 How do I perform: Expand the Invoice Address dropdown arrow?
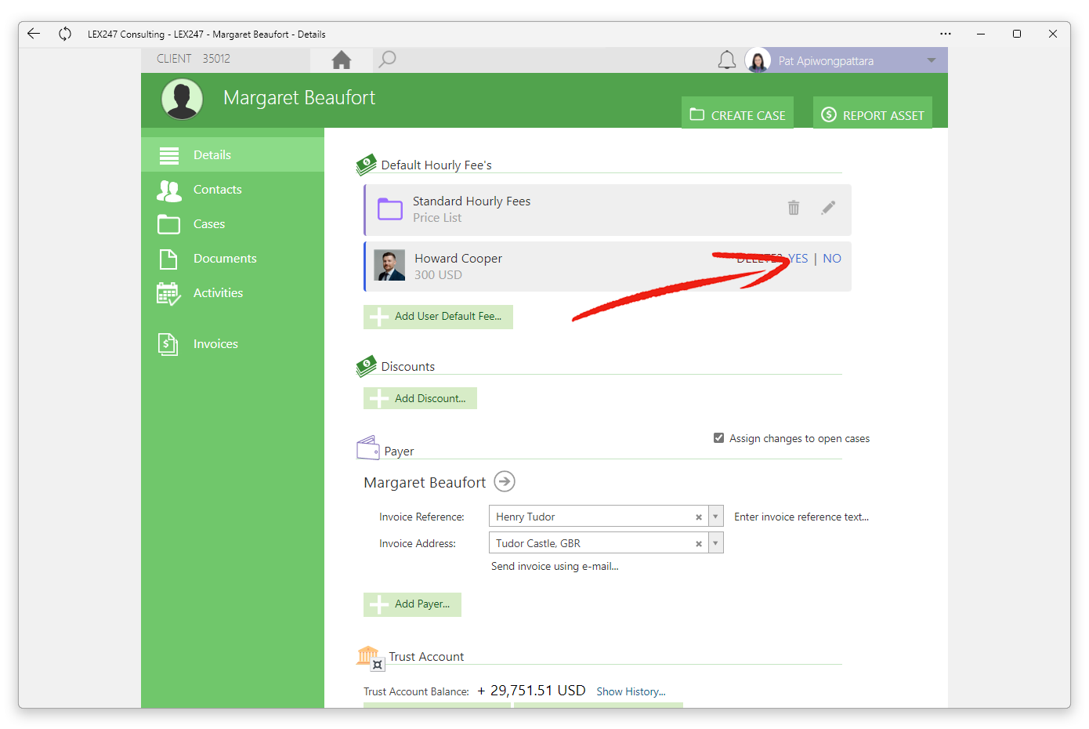click(x=715, y=543)
